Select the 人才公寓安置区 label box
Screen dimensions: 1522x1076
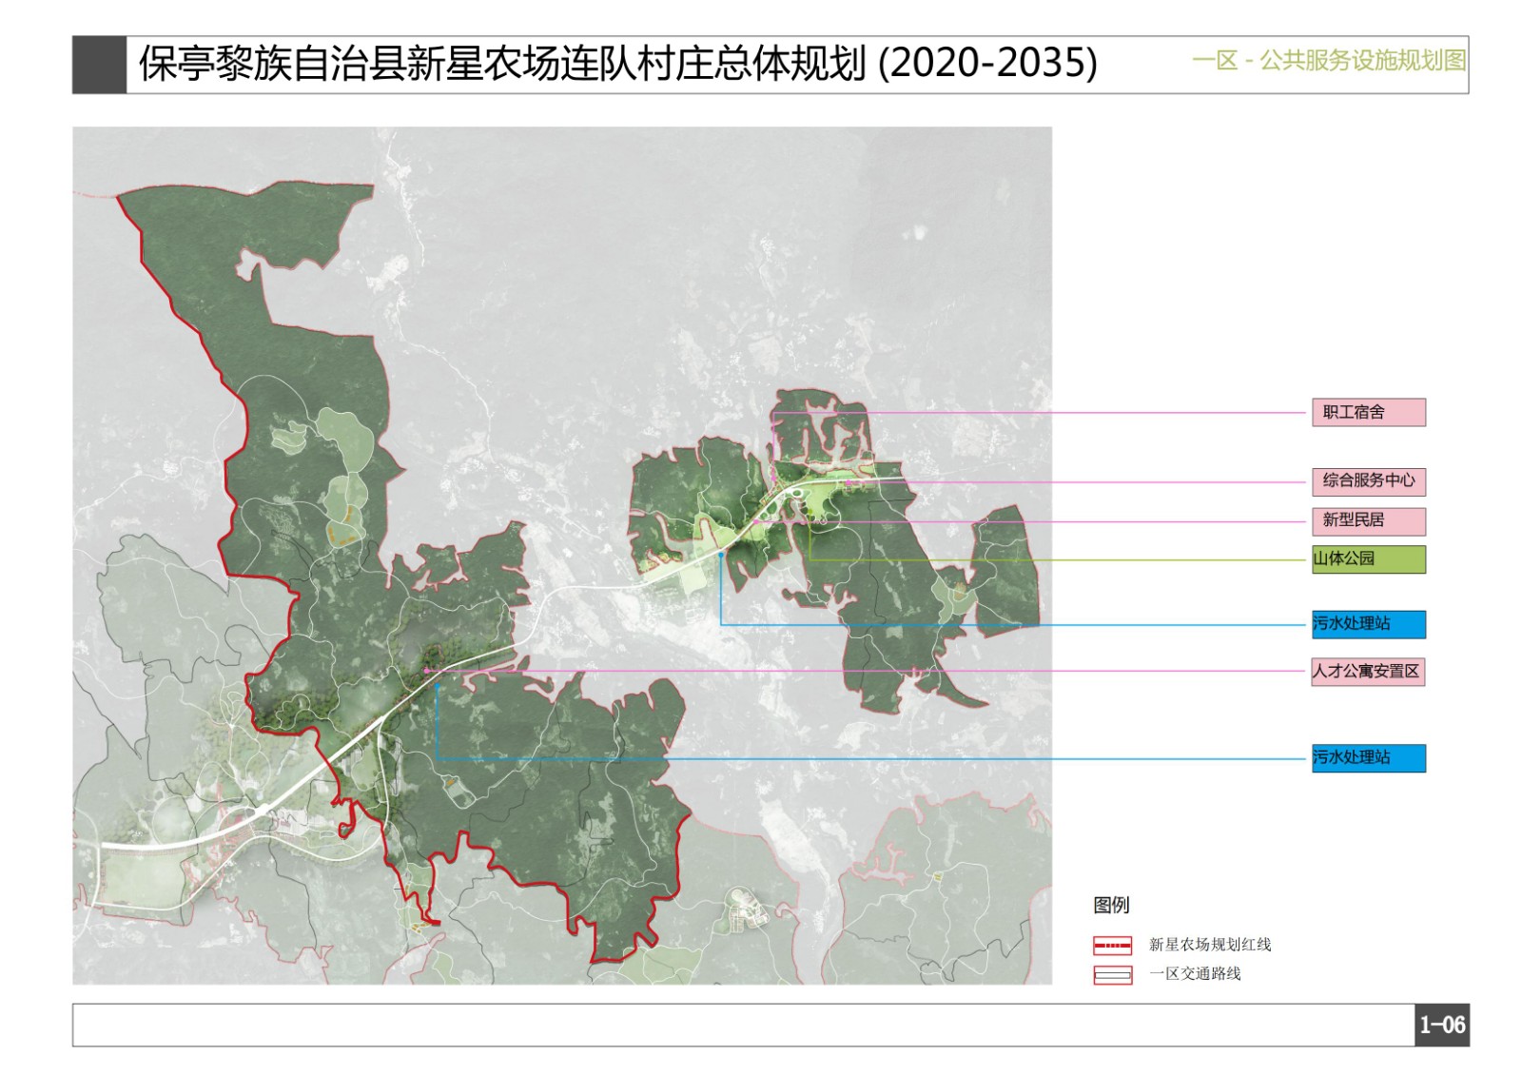[1367, 672]
